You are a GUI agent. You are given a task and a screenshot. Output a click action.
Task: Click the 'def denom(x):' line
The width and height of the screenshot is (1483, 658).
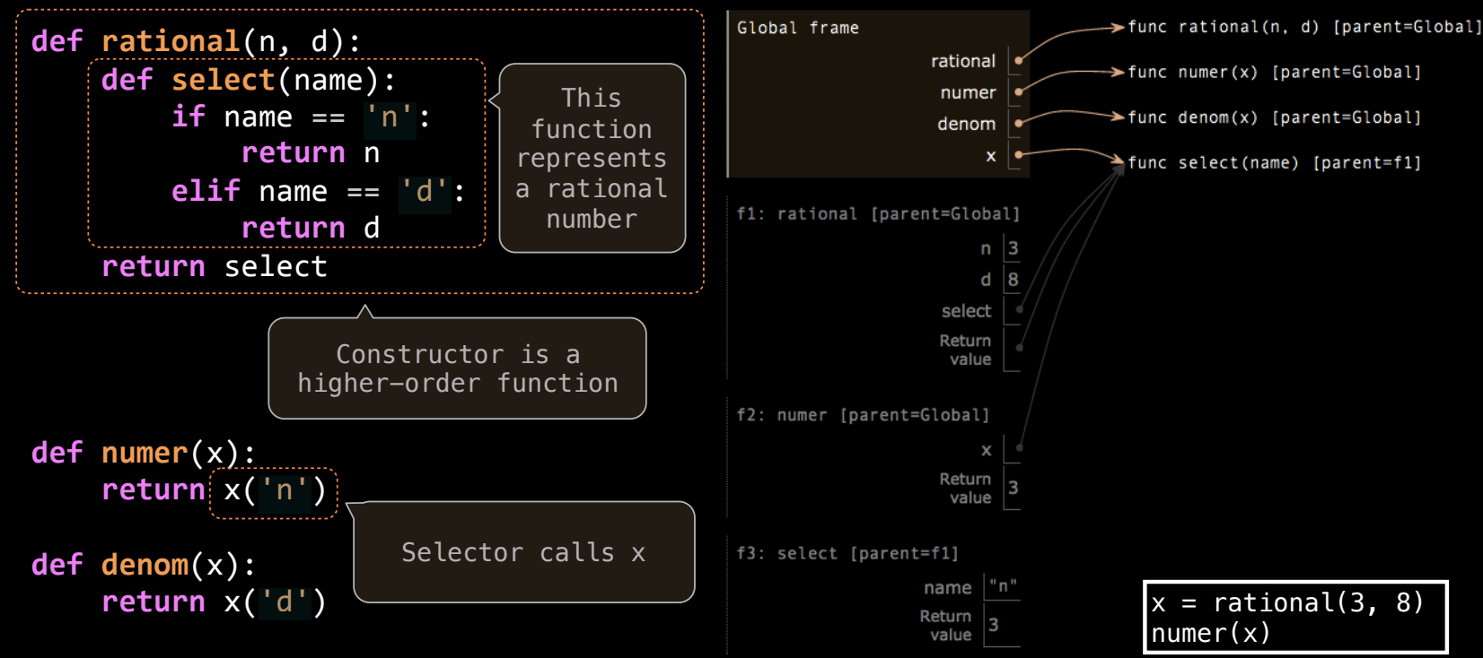(144, 565)
